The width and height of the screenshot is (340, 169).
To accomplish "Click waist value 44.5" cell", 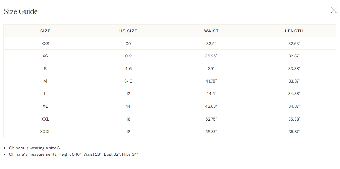I will (211, 94).
